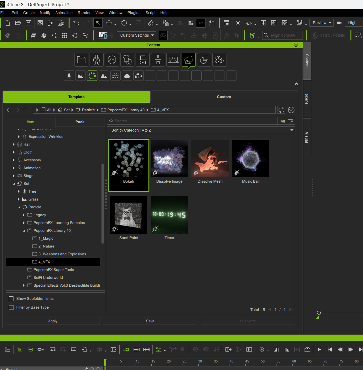Open the Animation category icon

[158, 60]
